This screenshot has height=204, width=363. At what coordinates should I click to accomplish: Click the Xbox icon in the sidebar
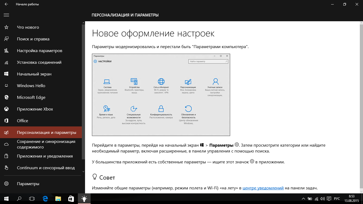click(x=6, y=109)
